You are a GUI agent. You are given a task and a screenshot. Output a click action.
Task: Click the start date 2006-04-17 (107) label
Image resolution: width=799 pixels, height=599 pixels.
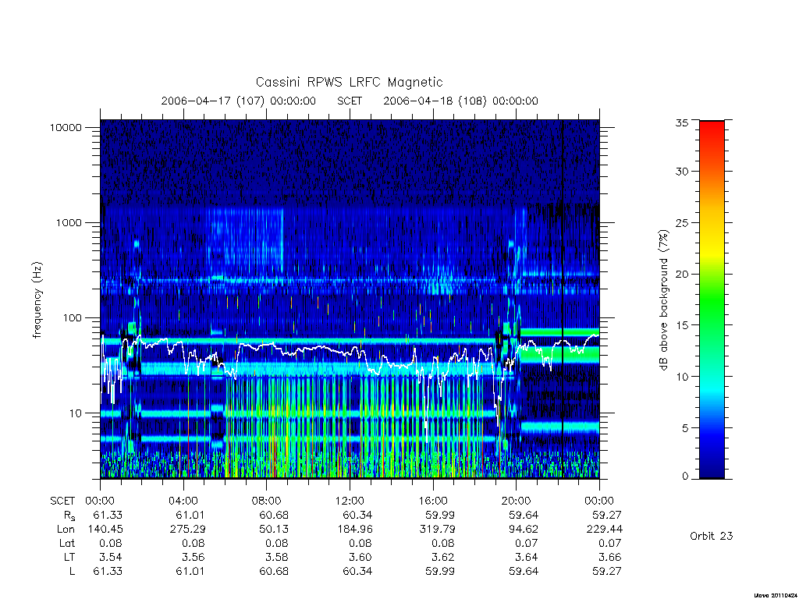coord(212,101)
